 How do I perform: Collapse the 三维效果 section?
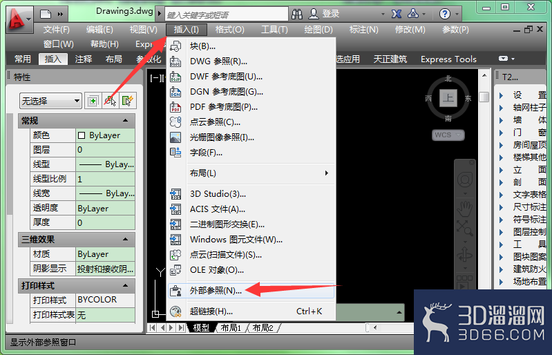[x=125, y=239]
